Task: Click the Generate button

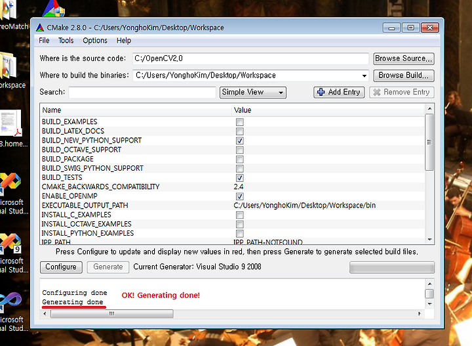Action: [108, 267]
